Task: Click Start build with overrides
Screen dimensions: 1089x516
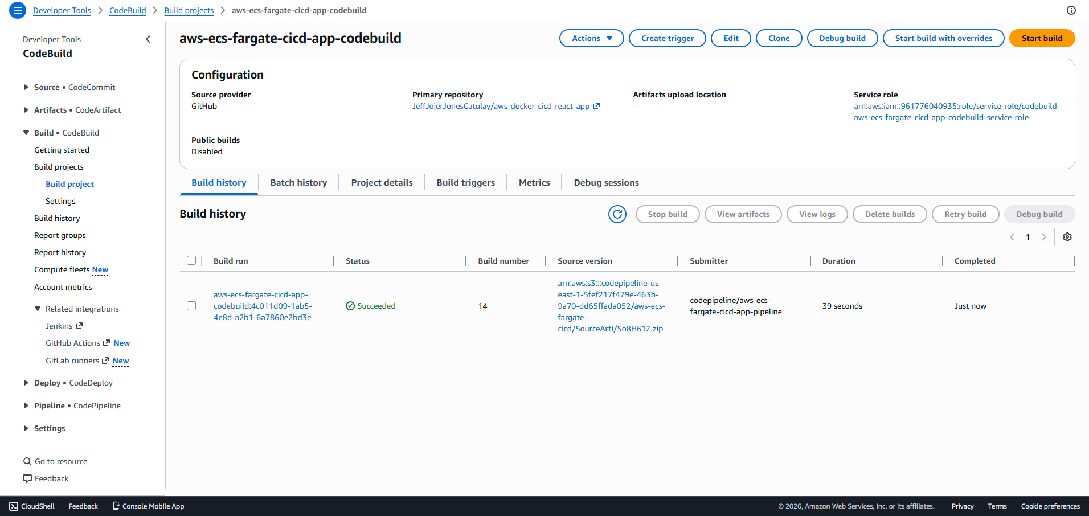Action: pyautogui.click(x=943, y=38)
